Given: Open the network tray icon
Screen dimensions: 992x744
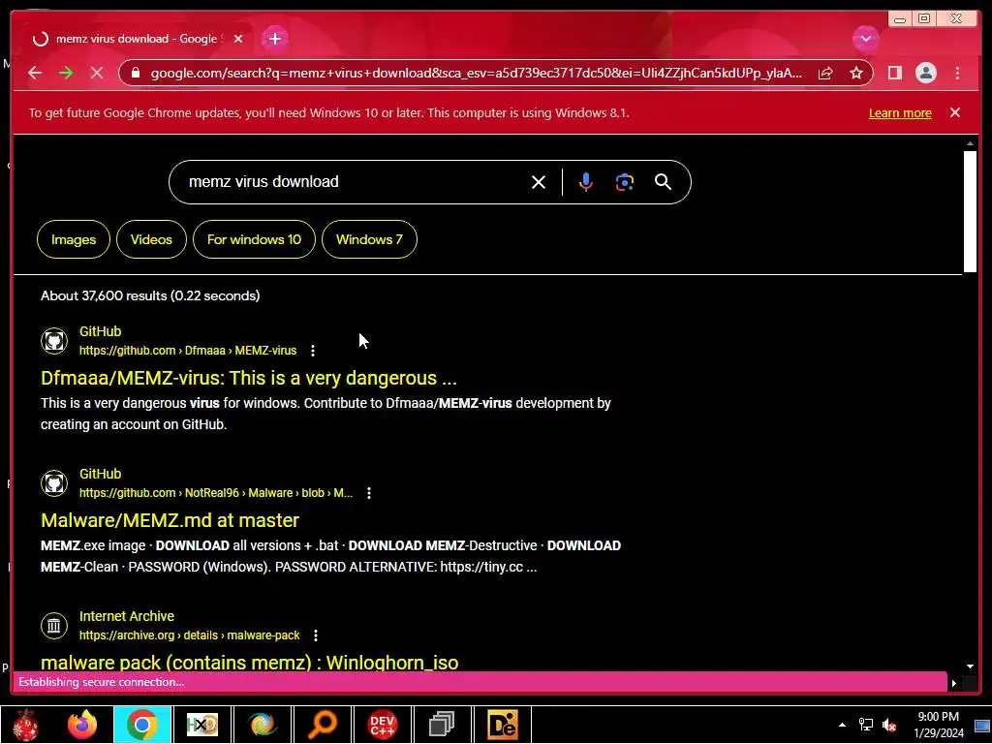Looking at the screenshot, I should (865, 725).
